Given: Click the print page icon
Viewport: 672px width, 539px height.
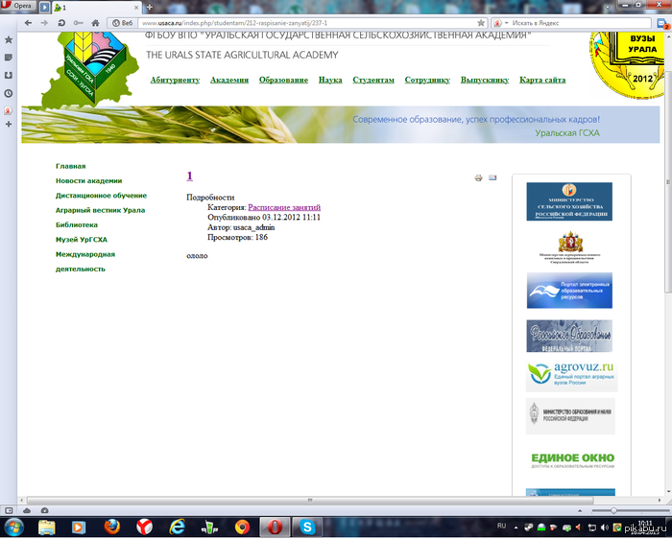Looking at the screenshot, I should (478, 178).
